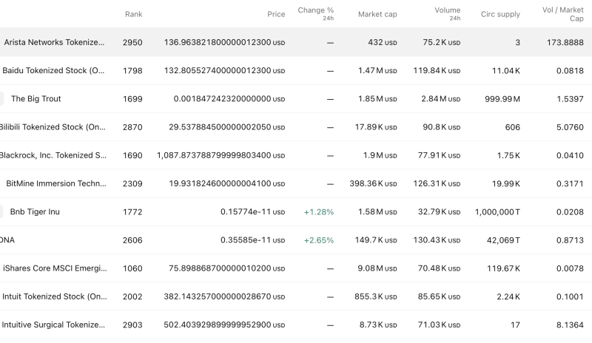Click price 132.80552740000012300 USD
The height and width of the screenshot is (343, 592).
[x=224, y=70]
